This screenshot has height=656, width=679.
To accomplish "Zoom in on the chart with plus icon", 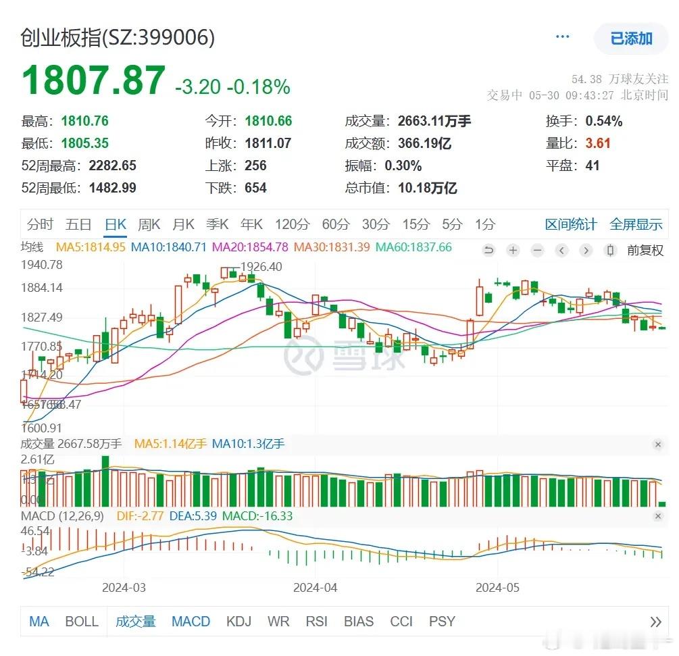I will (513, 251).
